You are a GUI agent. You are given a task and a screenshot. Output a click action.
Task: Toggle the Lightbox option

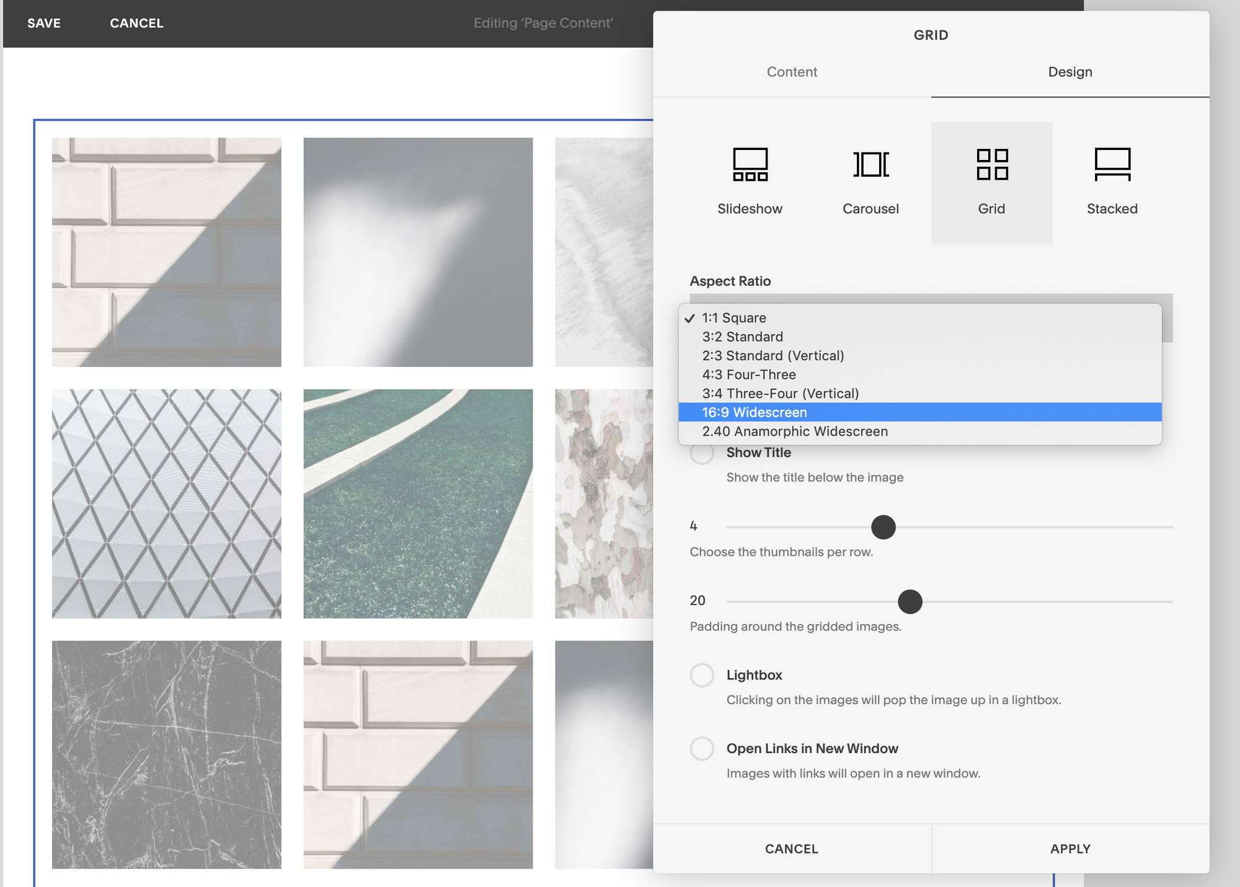(702, 675)
